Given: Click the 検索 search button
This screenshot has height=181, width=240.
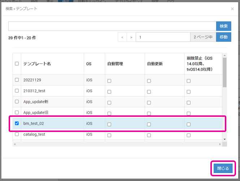Looking at the screenshot, I should pyautogui.click(x=223, y=26).
